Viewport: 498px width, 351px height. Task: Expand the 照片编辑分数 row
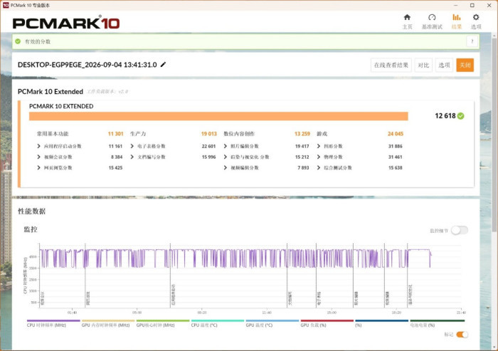point(226,146)
